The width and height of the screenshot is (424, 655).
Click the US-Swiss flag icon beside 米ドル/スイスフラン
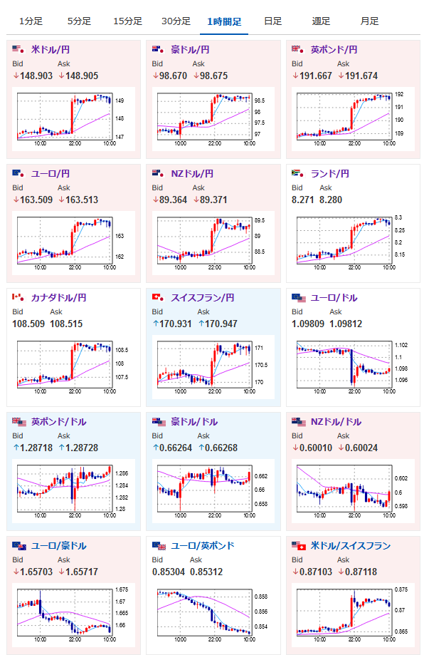(x=299, y=545)
